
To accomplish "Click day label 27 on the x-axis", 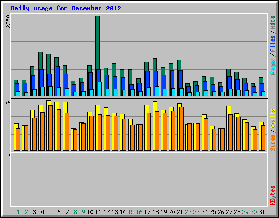I will [229, 212].
